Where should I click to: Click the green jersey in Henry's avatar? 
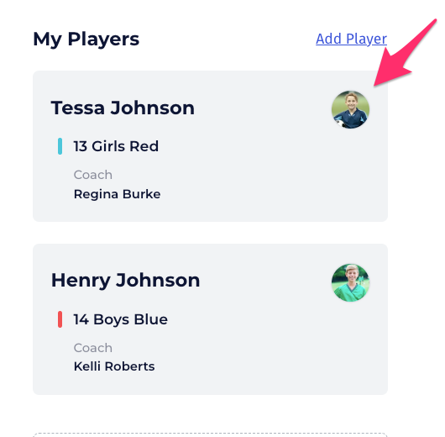[x=349, y=292]
